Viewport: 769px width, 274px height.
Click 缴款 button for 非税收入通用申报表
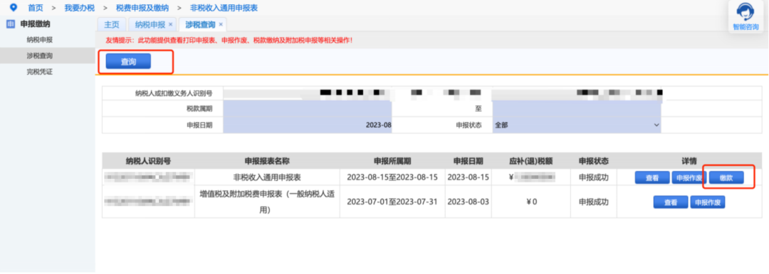726,177
